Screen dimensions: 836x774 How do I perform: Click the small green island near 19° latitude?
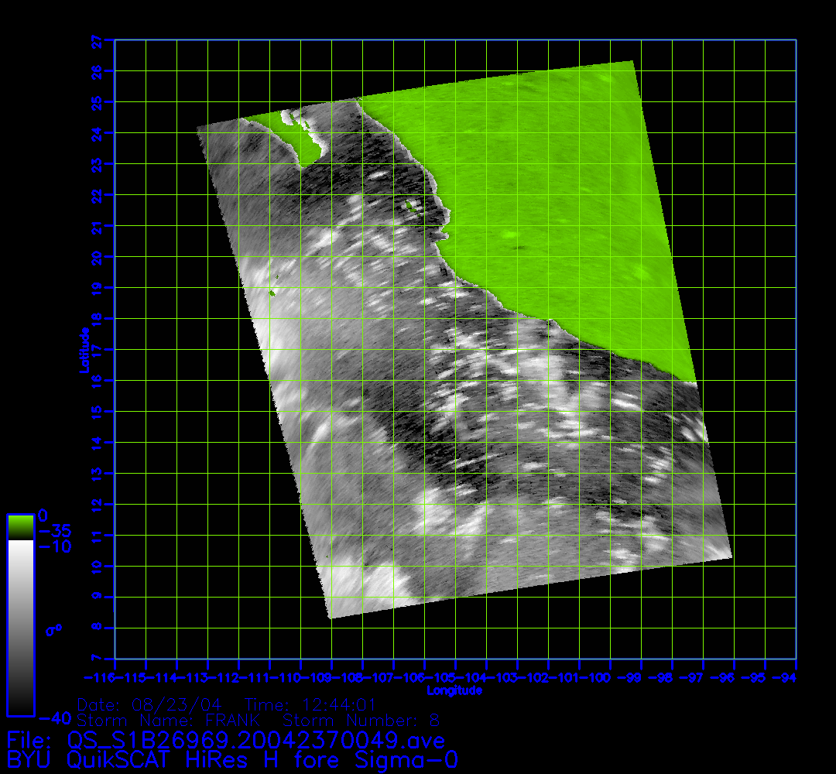[x=272, y=293]
